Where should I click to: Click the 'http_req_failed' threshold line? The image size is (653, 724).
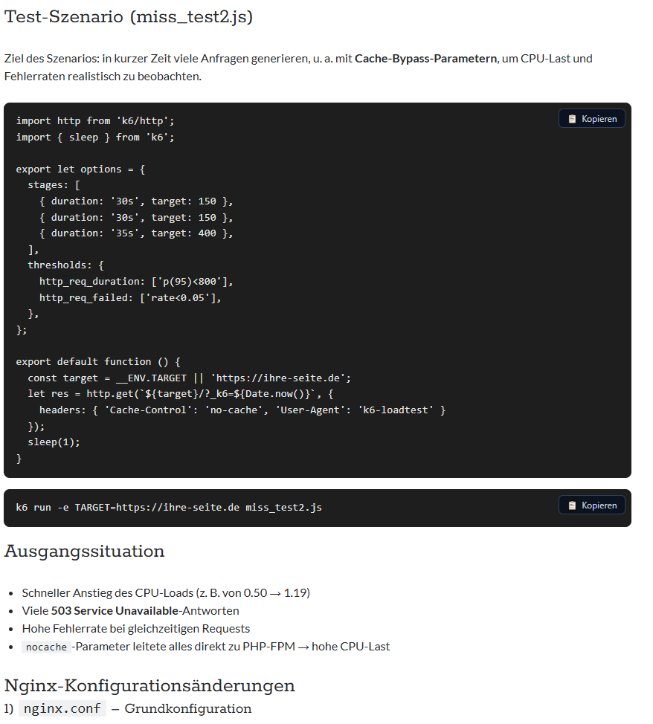click(130, 297)
